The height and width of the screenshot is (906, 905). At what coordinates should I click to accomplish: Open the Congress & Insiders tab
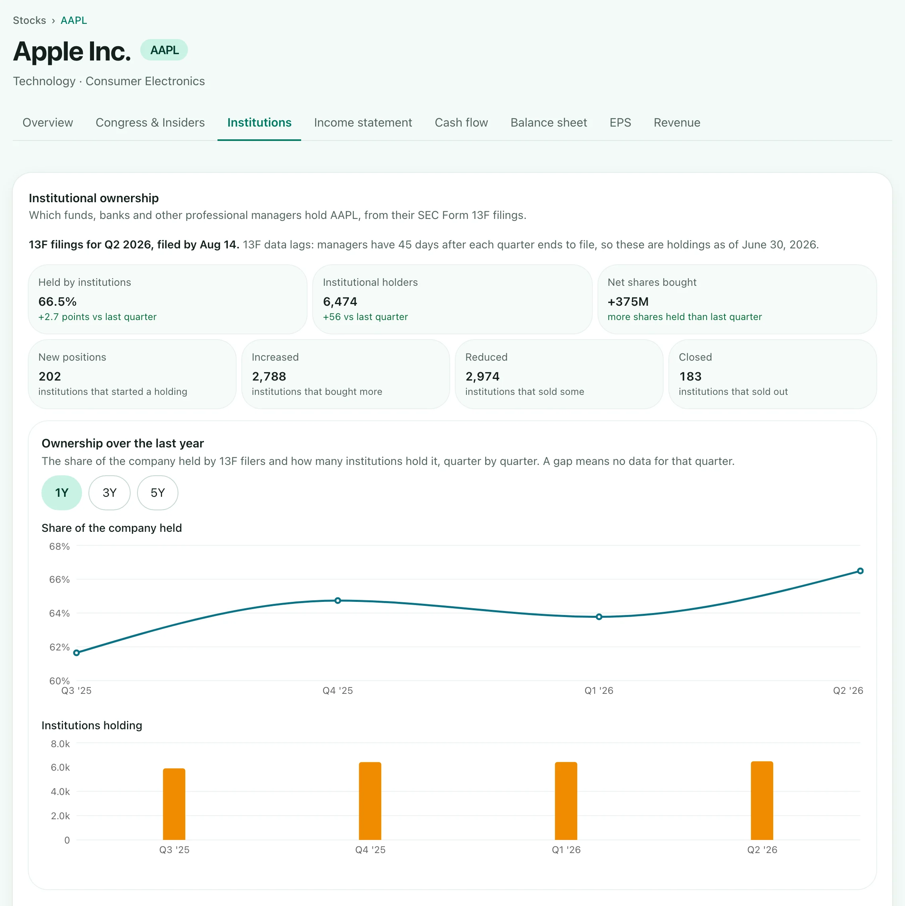[x=150, y=122]
